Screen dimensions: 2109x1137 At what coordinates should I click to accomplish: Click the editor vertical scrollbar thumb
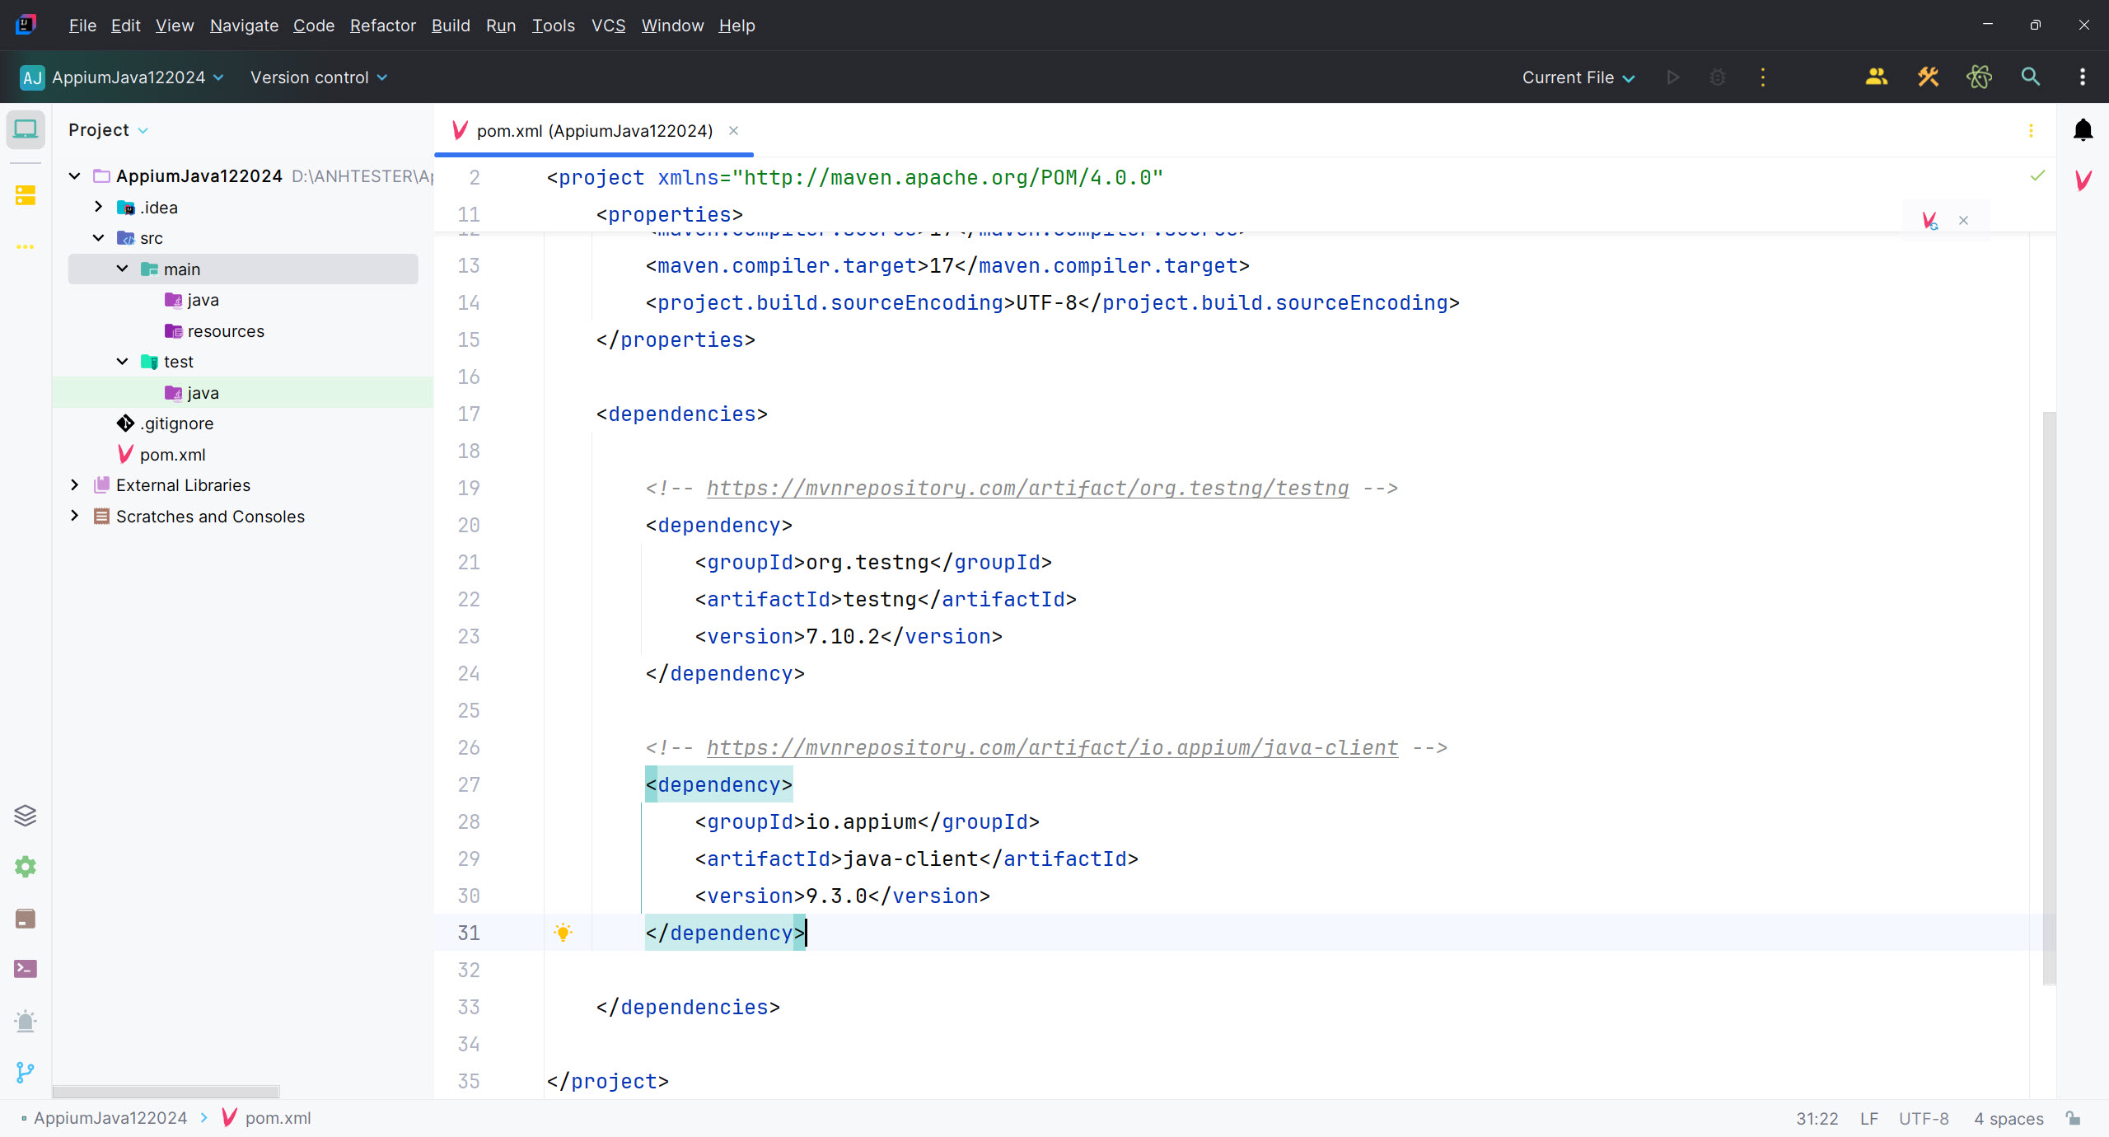2049,697
